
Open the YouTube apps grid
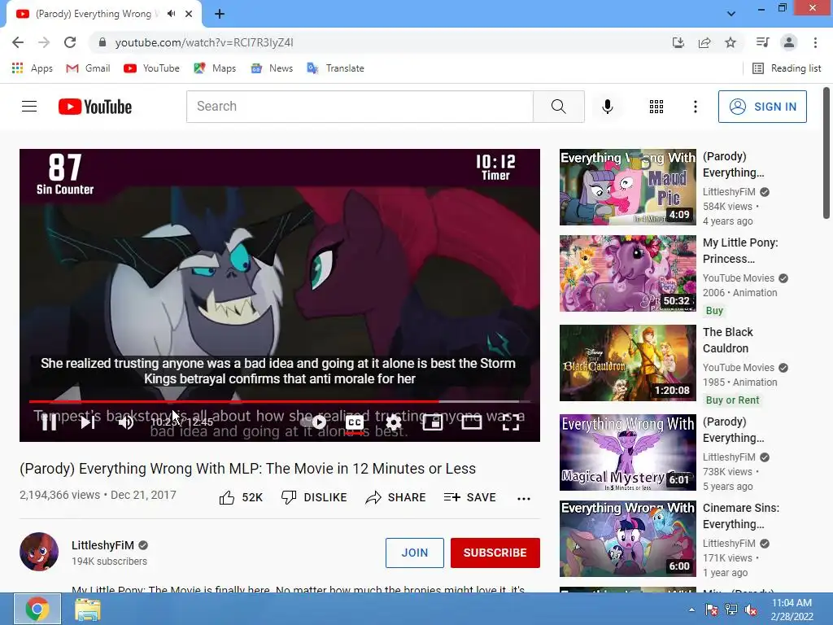coord(656,107)
